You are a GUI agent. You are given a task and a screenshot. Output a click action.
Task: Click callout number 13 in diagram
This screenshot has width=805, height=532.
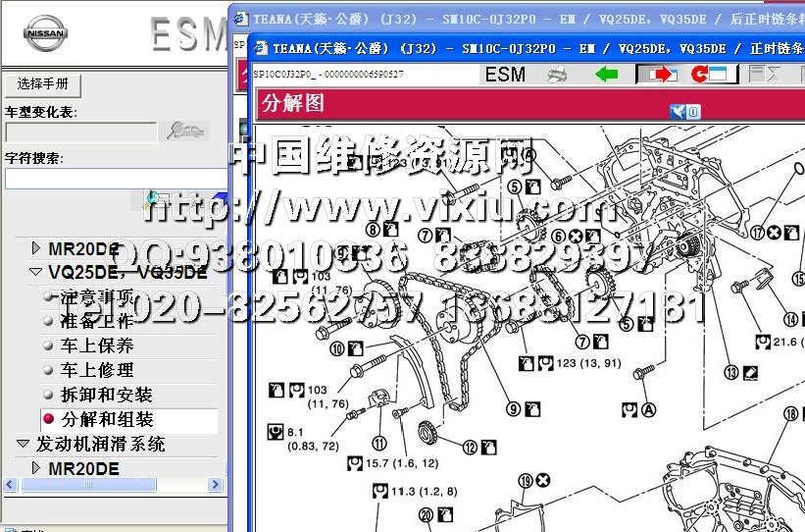coord(731,372)
